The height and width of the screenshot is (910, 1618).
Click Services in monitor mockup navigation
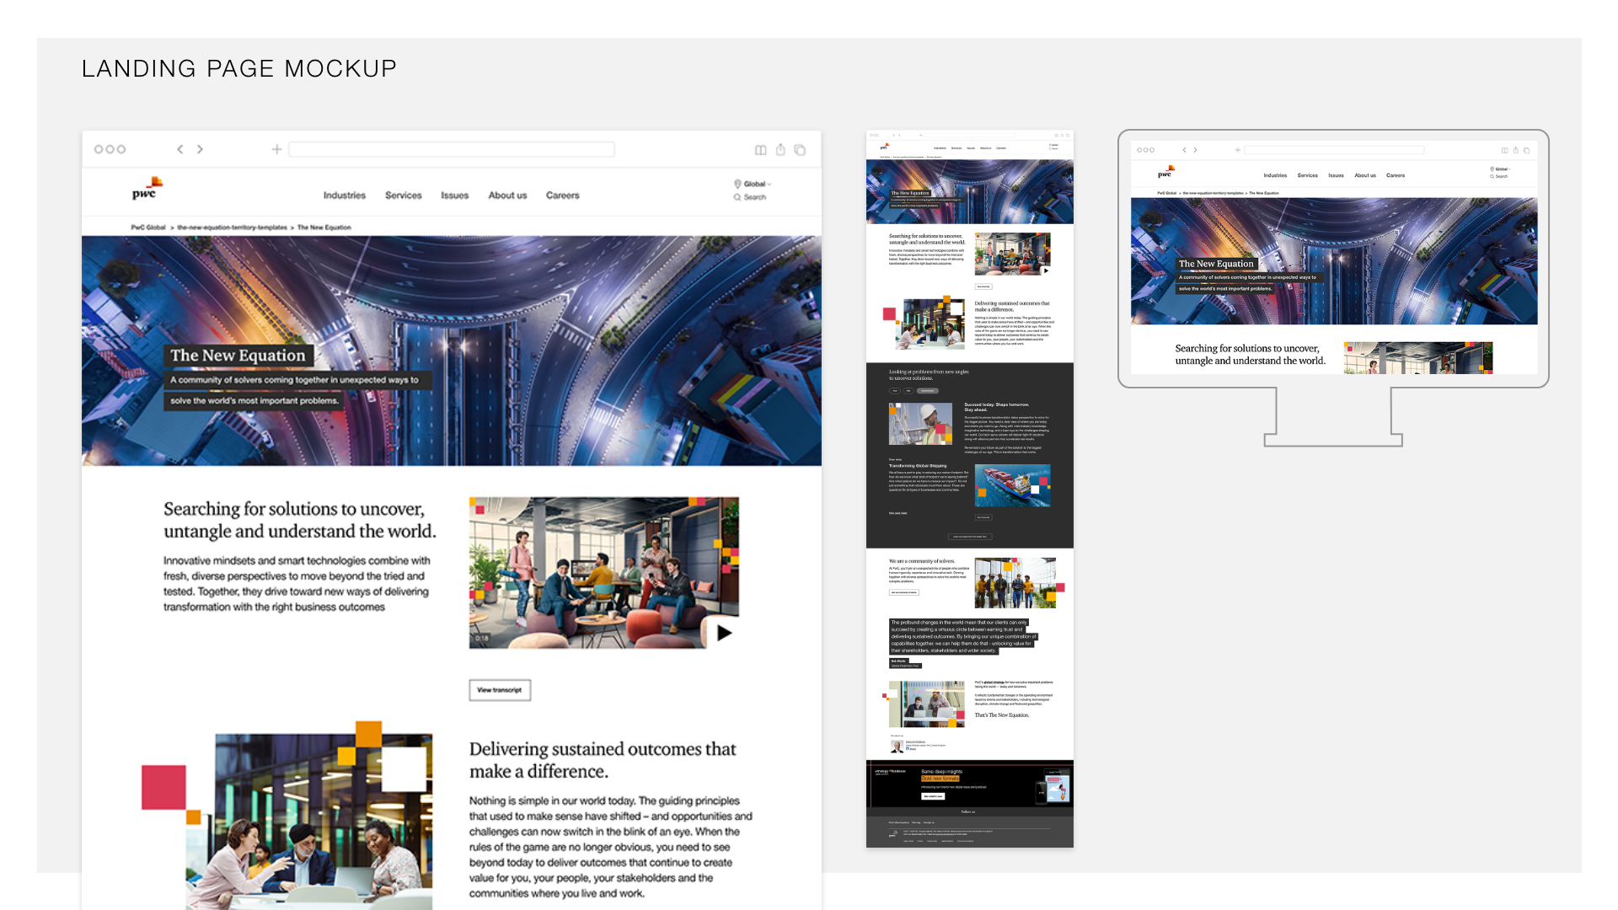pos(1308,175)
